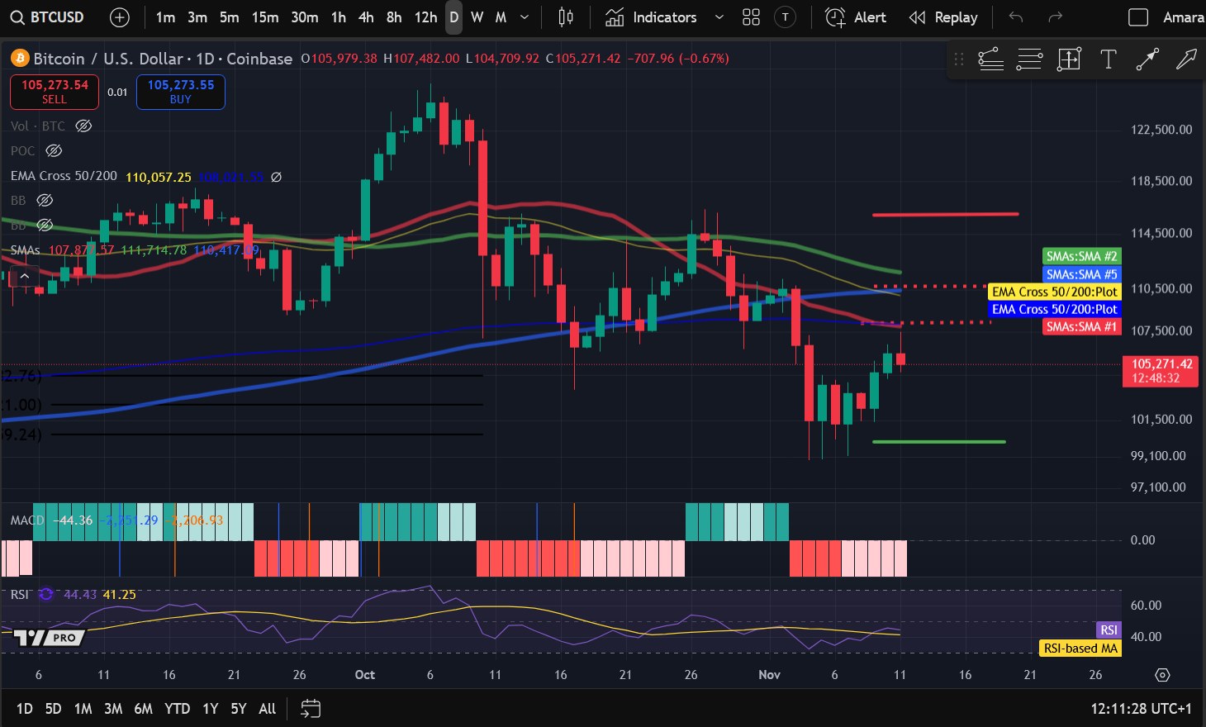Click the TradingView PRO logo

coord(50,637)
